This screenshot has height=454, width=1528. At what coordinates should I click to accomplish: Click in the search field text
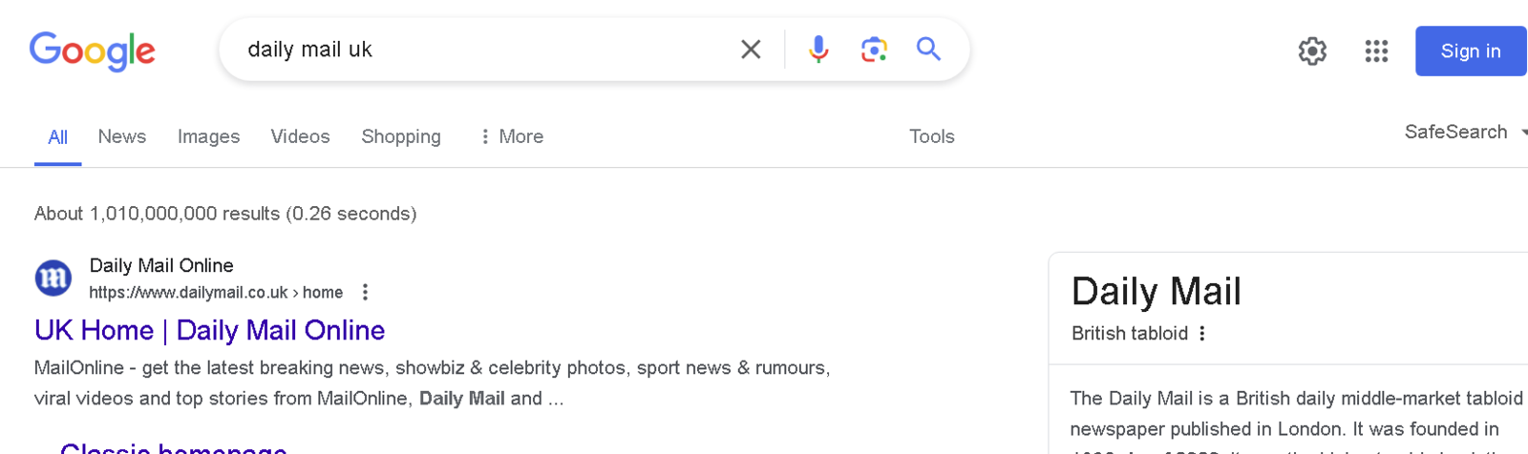pyautogui.click(x=309, y=50)
